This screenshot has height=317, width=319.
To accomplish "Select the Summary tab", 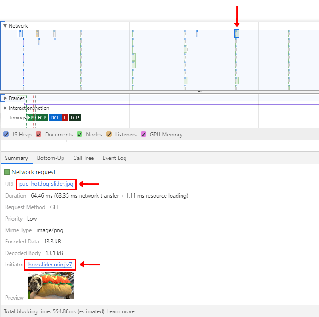I will click(x=16, y=158).
